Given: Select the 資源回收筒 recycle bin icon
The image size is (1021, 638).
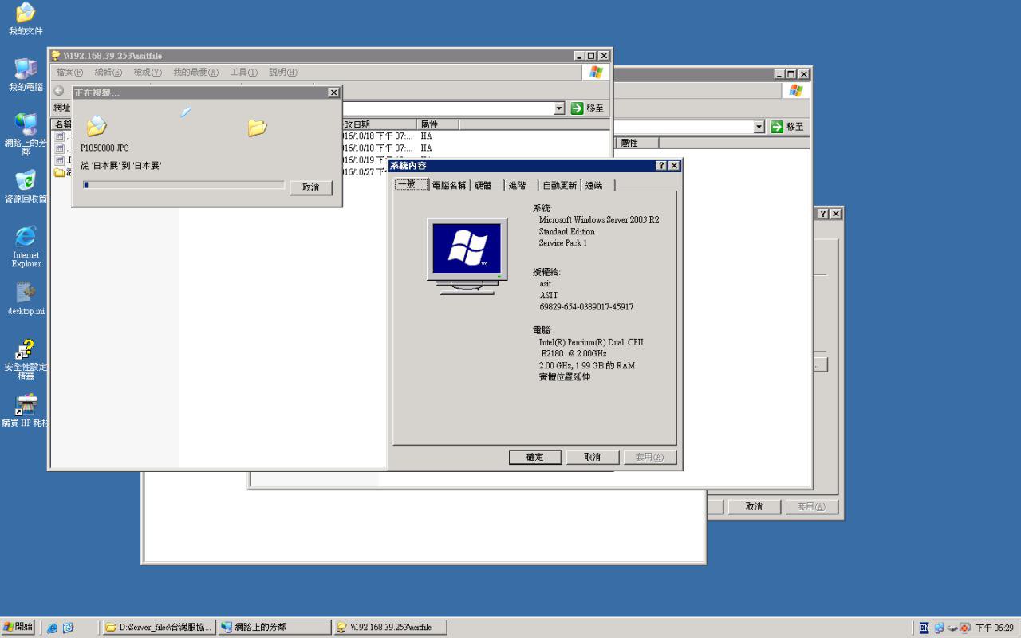Looking at the screenshot, I should pos(26,186).
